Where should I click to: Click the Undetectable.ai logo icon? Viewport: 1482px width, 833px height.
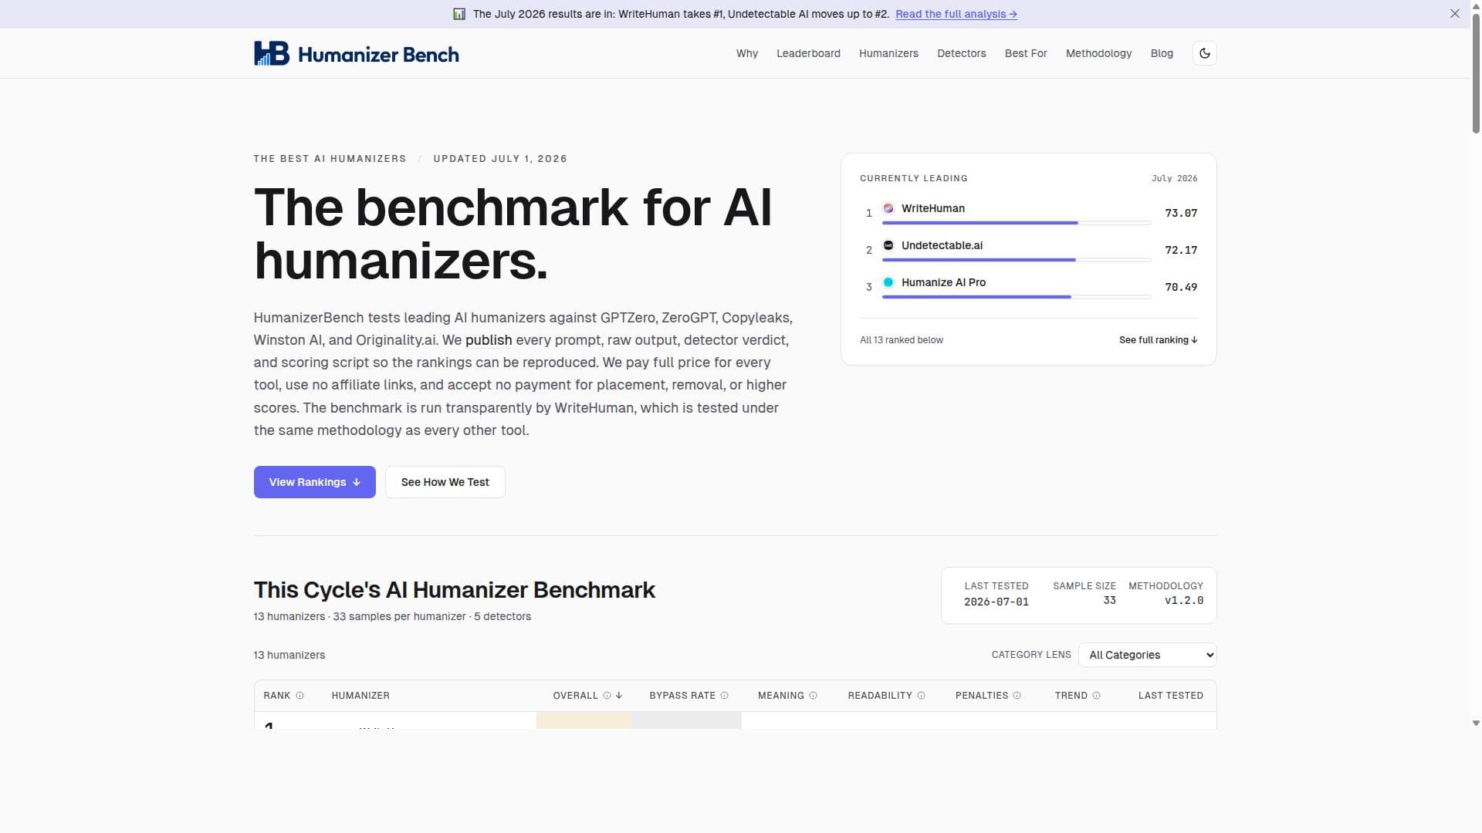tap(888, 245)
